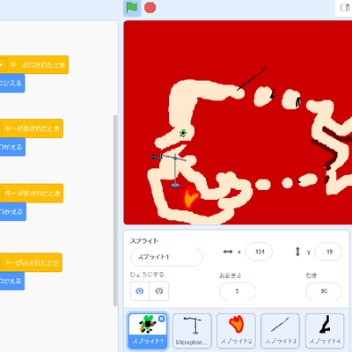Click the red stop button
352x352 pixels.
pos(150,8)
